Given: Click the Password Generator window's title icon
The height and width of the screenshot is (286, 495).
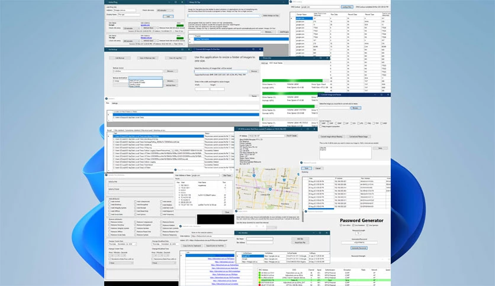Looking at the screenshot, I should (306, 212).
